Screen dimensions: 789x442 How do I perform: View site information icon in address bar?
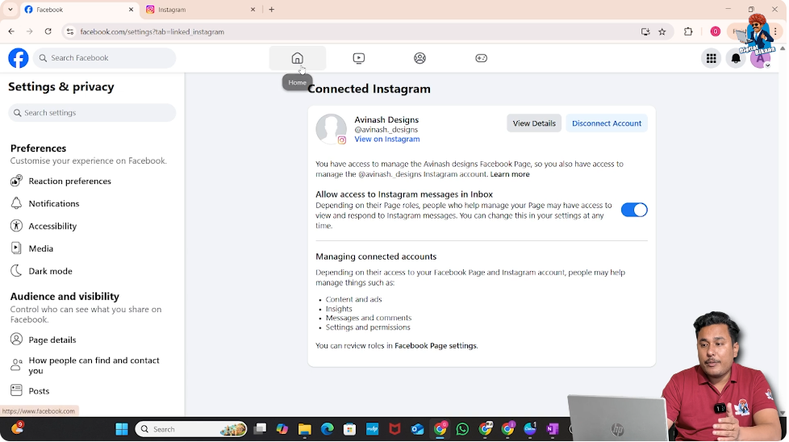coord(70,31)
